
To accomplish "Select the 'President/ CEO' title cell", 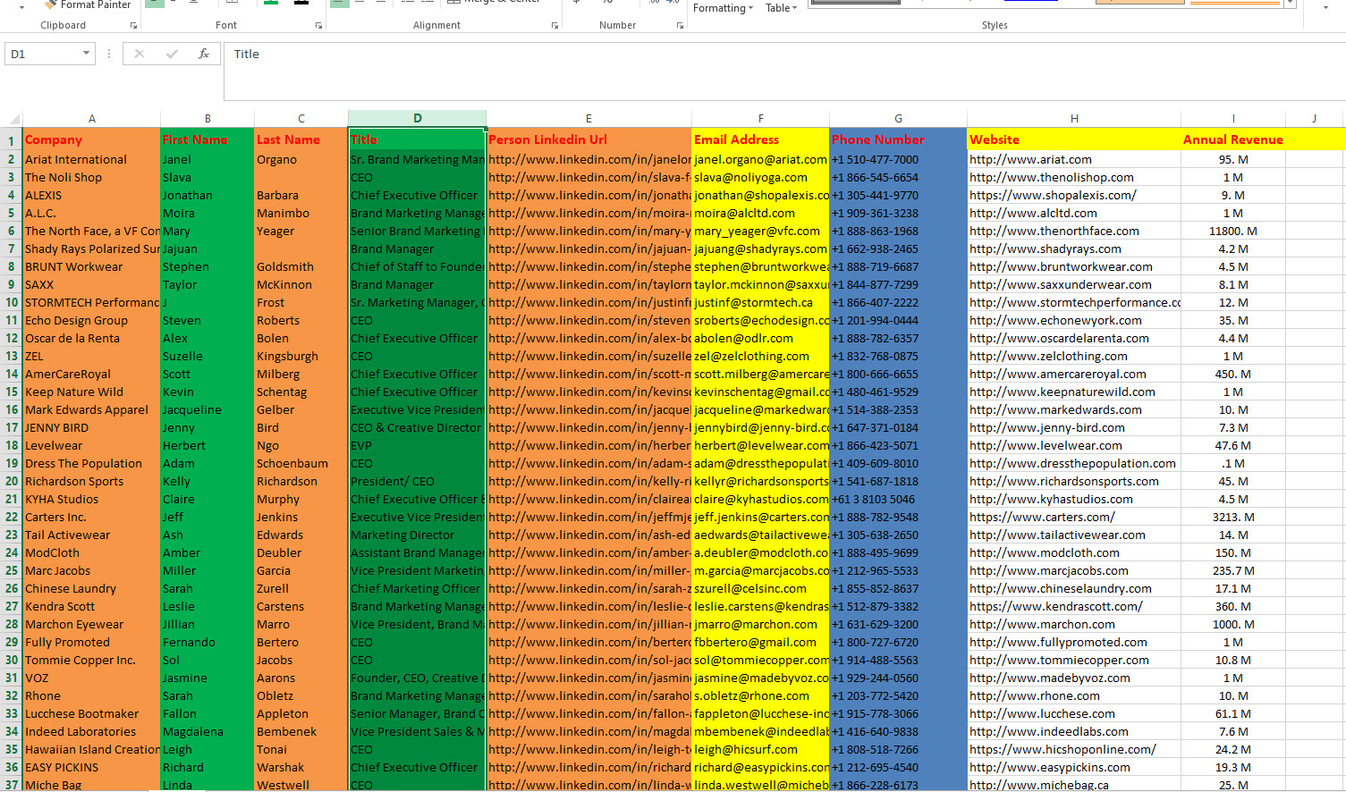I will pos(417,481).
